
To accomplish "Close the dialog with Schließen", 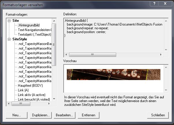I will (x=158, y=115).
